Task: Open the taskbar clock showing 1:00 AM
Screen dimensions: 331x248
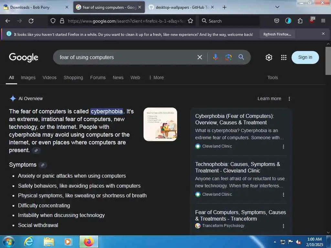Action: tap(315, 242)
